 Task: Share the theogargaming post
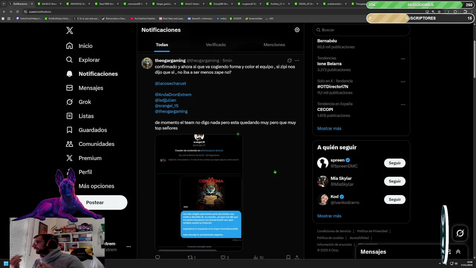[x=297, y=257]
